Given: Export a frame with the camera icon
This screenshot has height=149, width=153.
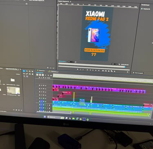Looking at the screenshot, I should [x=109, y=71].
